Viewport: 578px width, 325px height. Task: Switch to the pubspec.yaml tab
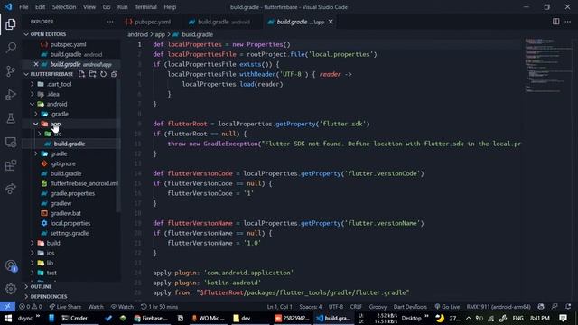click(x=148, y=22)
